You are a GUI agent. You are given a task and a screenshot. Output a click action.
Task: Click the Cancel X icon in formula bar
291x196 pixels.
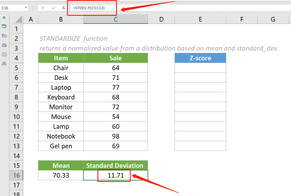pyautogui.click(x=43, y=8)
